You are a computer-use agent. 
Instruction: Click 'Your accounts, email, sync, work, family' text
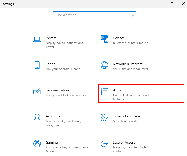click(x=63, y=123)
